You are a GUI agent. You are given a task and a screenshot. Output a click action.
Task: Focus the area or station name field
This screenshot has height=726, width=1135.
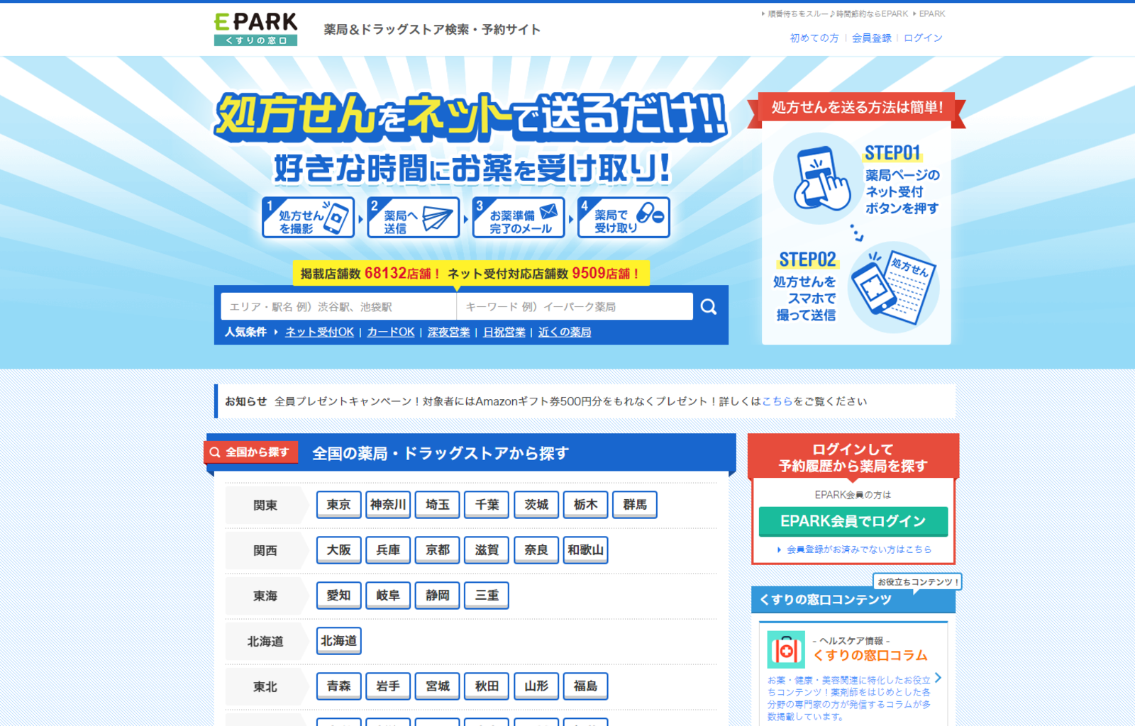click(x=338, y=306)
